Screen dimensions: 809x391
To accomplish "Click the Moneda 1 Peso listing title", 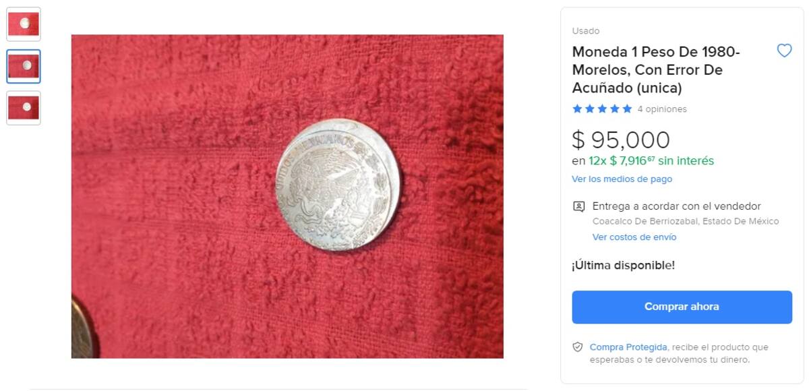I will point(656,70).
